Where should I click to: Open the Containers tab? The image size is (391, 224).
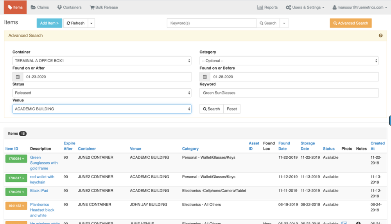69,7
